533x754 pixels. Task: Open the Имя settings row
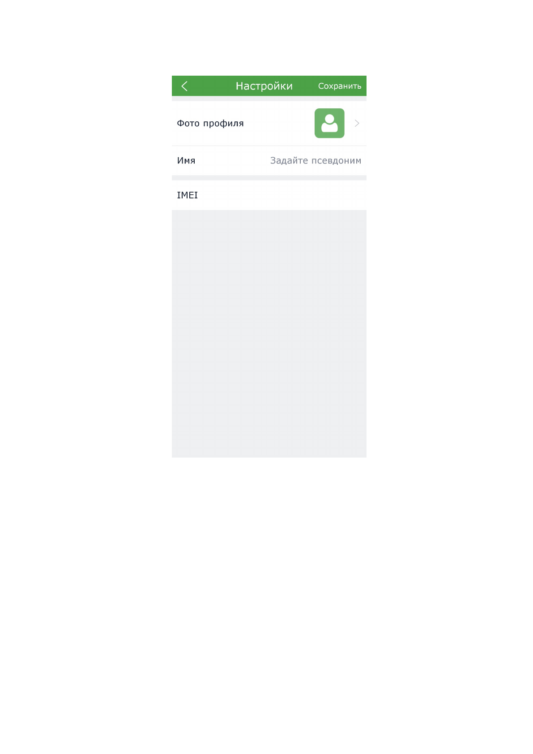[269, 160]
